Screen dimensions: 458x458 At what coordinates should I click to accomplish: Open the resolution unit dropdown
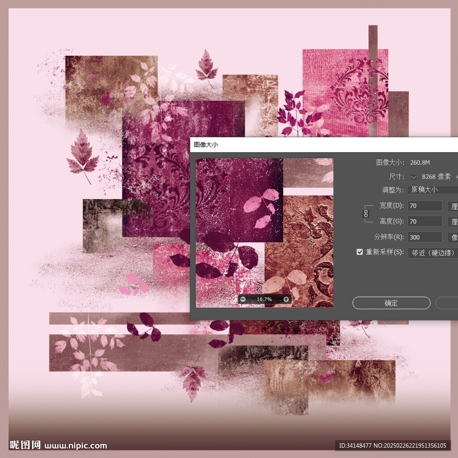pyautogui.click(x=453, y=237)
